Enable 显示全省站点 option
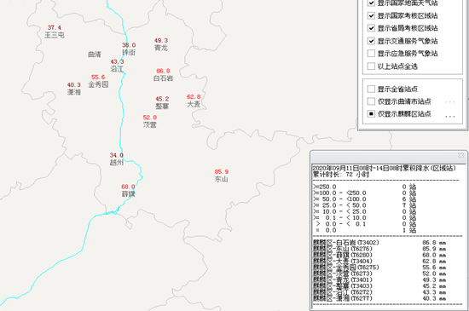The width and height of the screenshot is (469, 311). (371, 89)
